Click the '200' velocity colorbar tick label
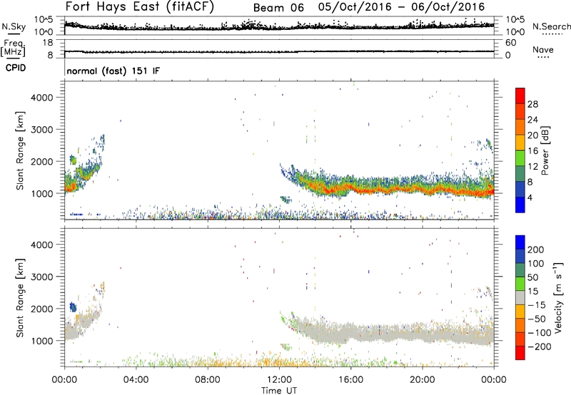The height and width of the screenshot is (395, 571). [x=536, y=250]
